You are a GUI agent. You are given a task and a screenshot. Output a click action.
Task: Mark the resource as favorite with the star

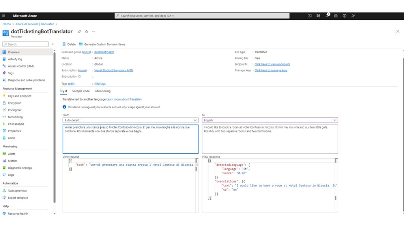pyautogui.click(x=86, y=32)
